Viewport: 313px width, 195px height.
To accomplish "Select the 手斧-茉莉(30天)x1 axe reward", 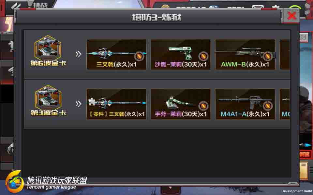I will (x=181, y=104).
